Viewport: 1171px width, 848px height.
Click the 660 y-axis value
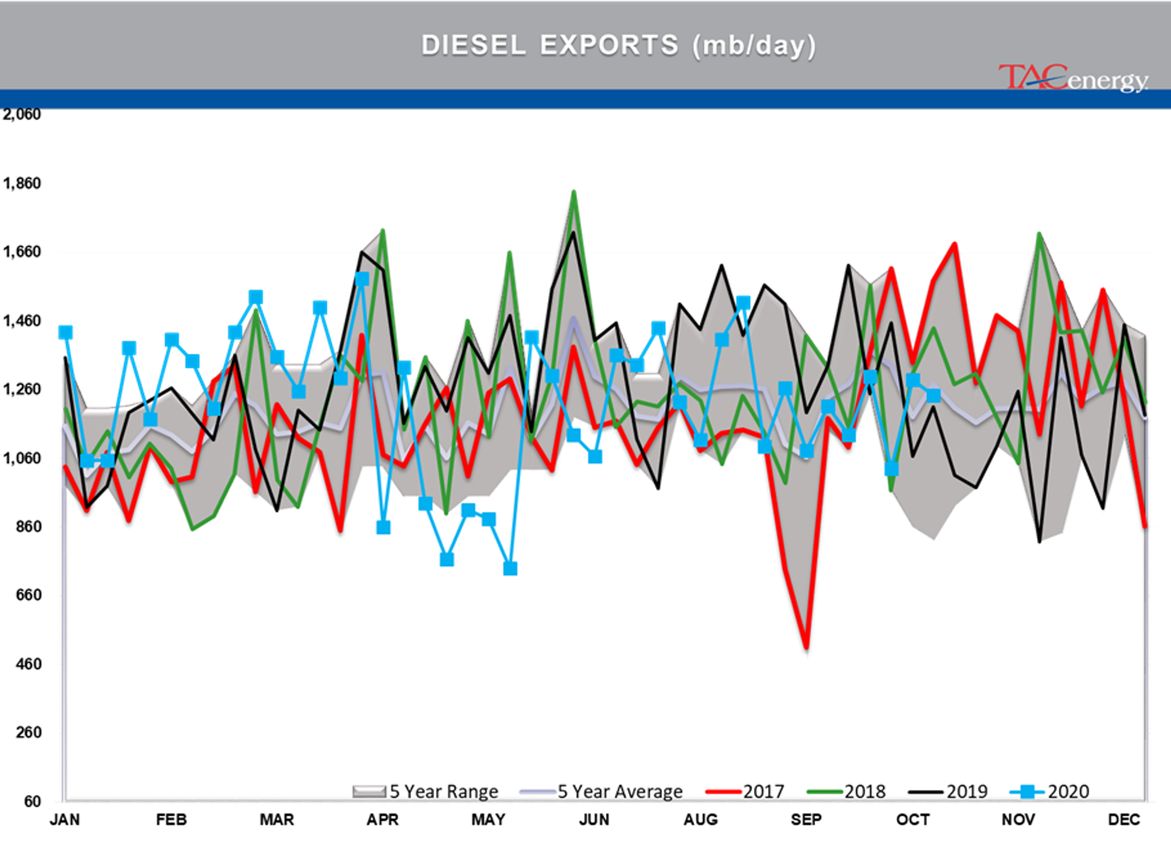pyautogui.click(x=28, y=595)
